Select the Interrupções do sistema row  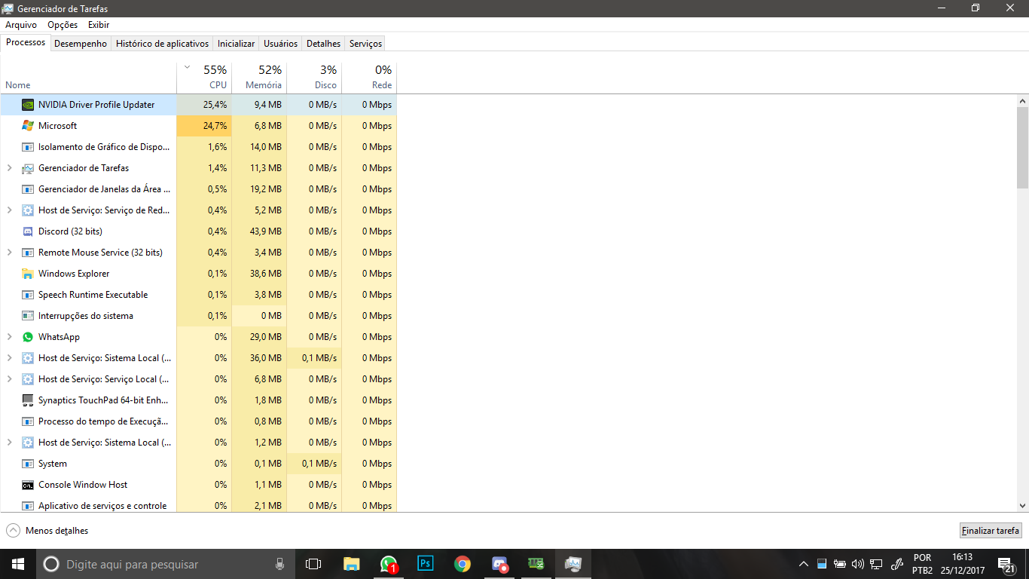point(198,316)
